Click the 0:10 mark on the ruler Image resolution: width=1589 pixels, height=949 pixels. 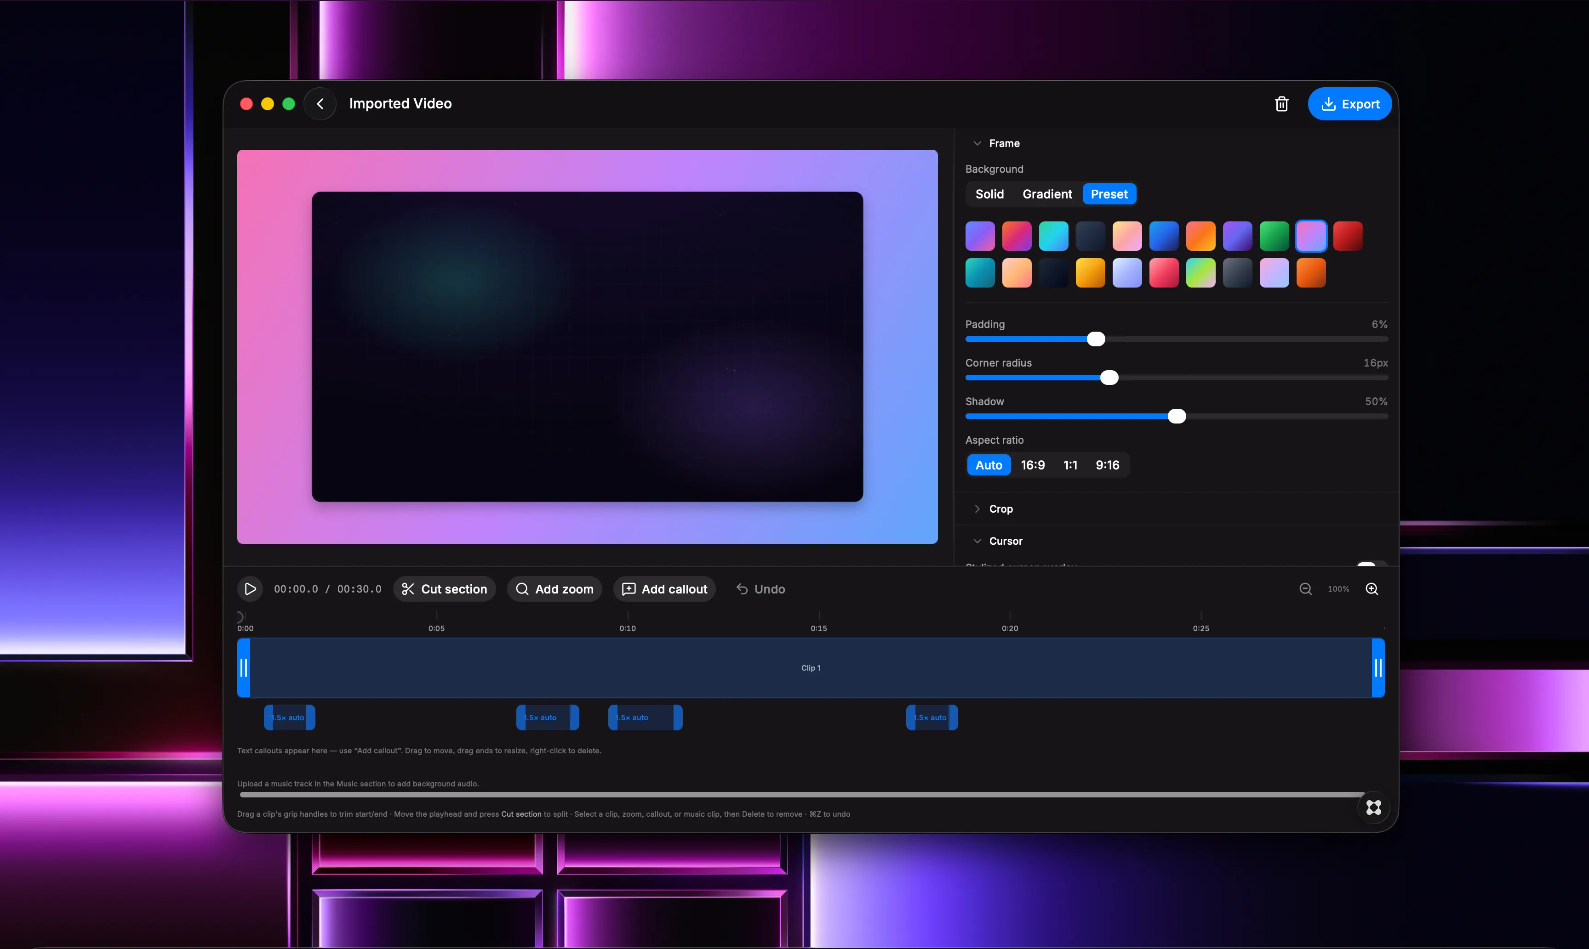627,628
